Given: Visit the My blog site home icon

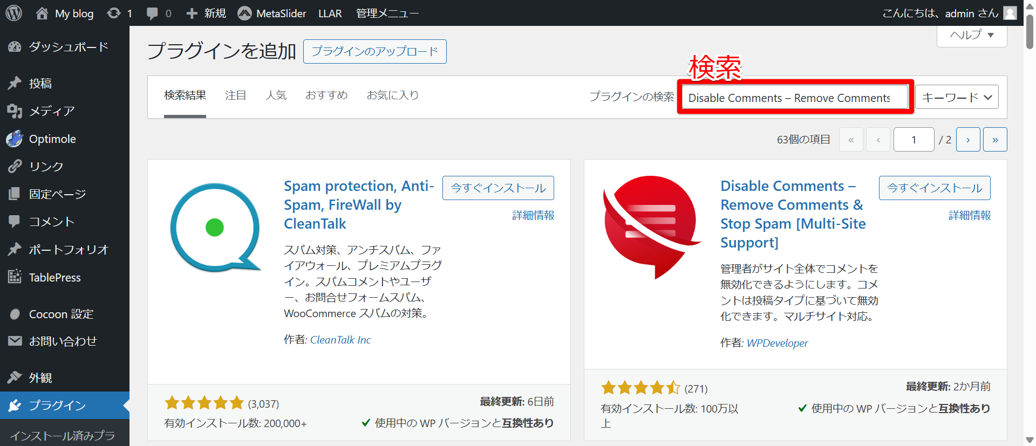Looking at the screenshot, I should [x=42, y=13].
